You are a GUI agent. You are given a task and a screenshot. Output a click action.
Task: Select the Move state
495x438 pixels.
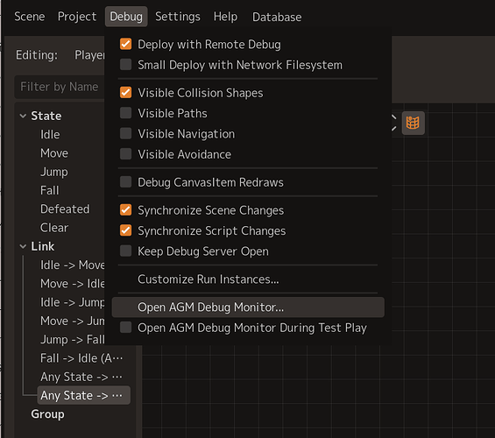[54, 153]
